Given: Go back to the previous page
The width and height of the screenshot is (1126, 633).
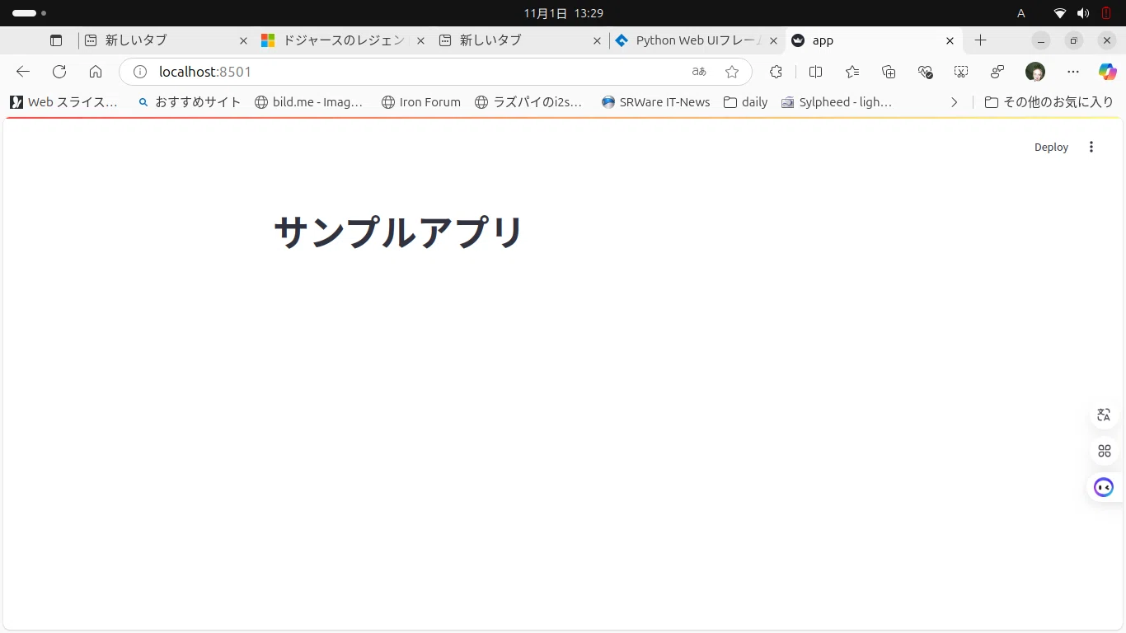Looking at the screenshot, I should 23,72.
